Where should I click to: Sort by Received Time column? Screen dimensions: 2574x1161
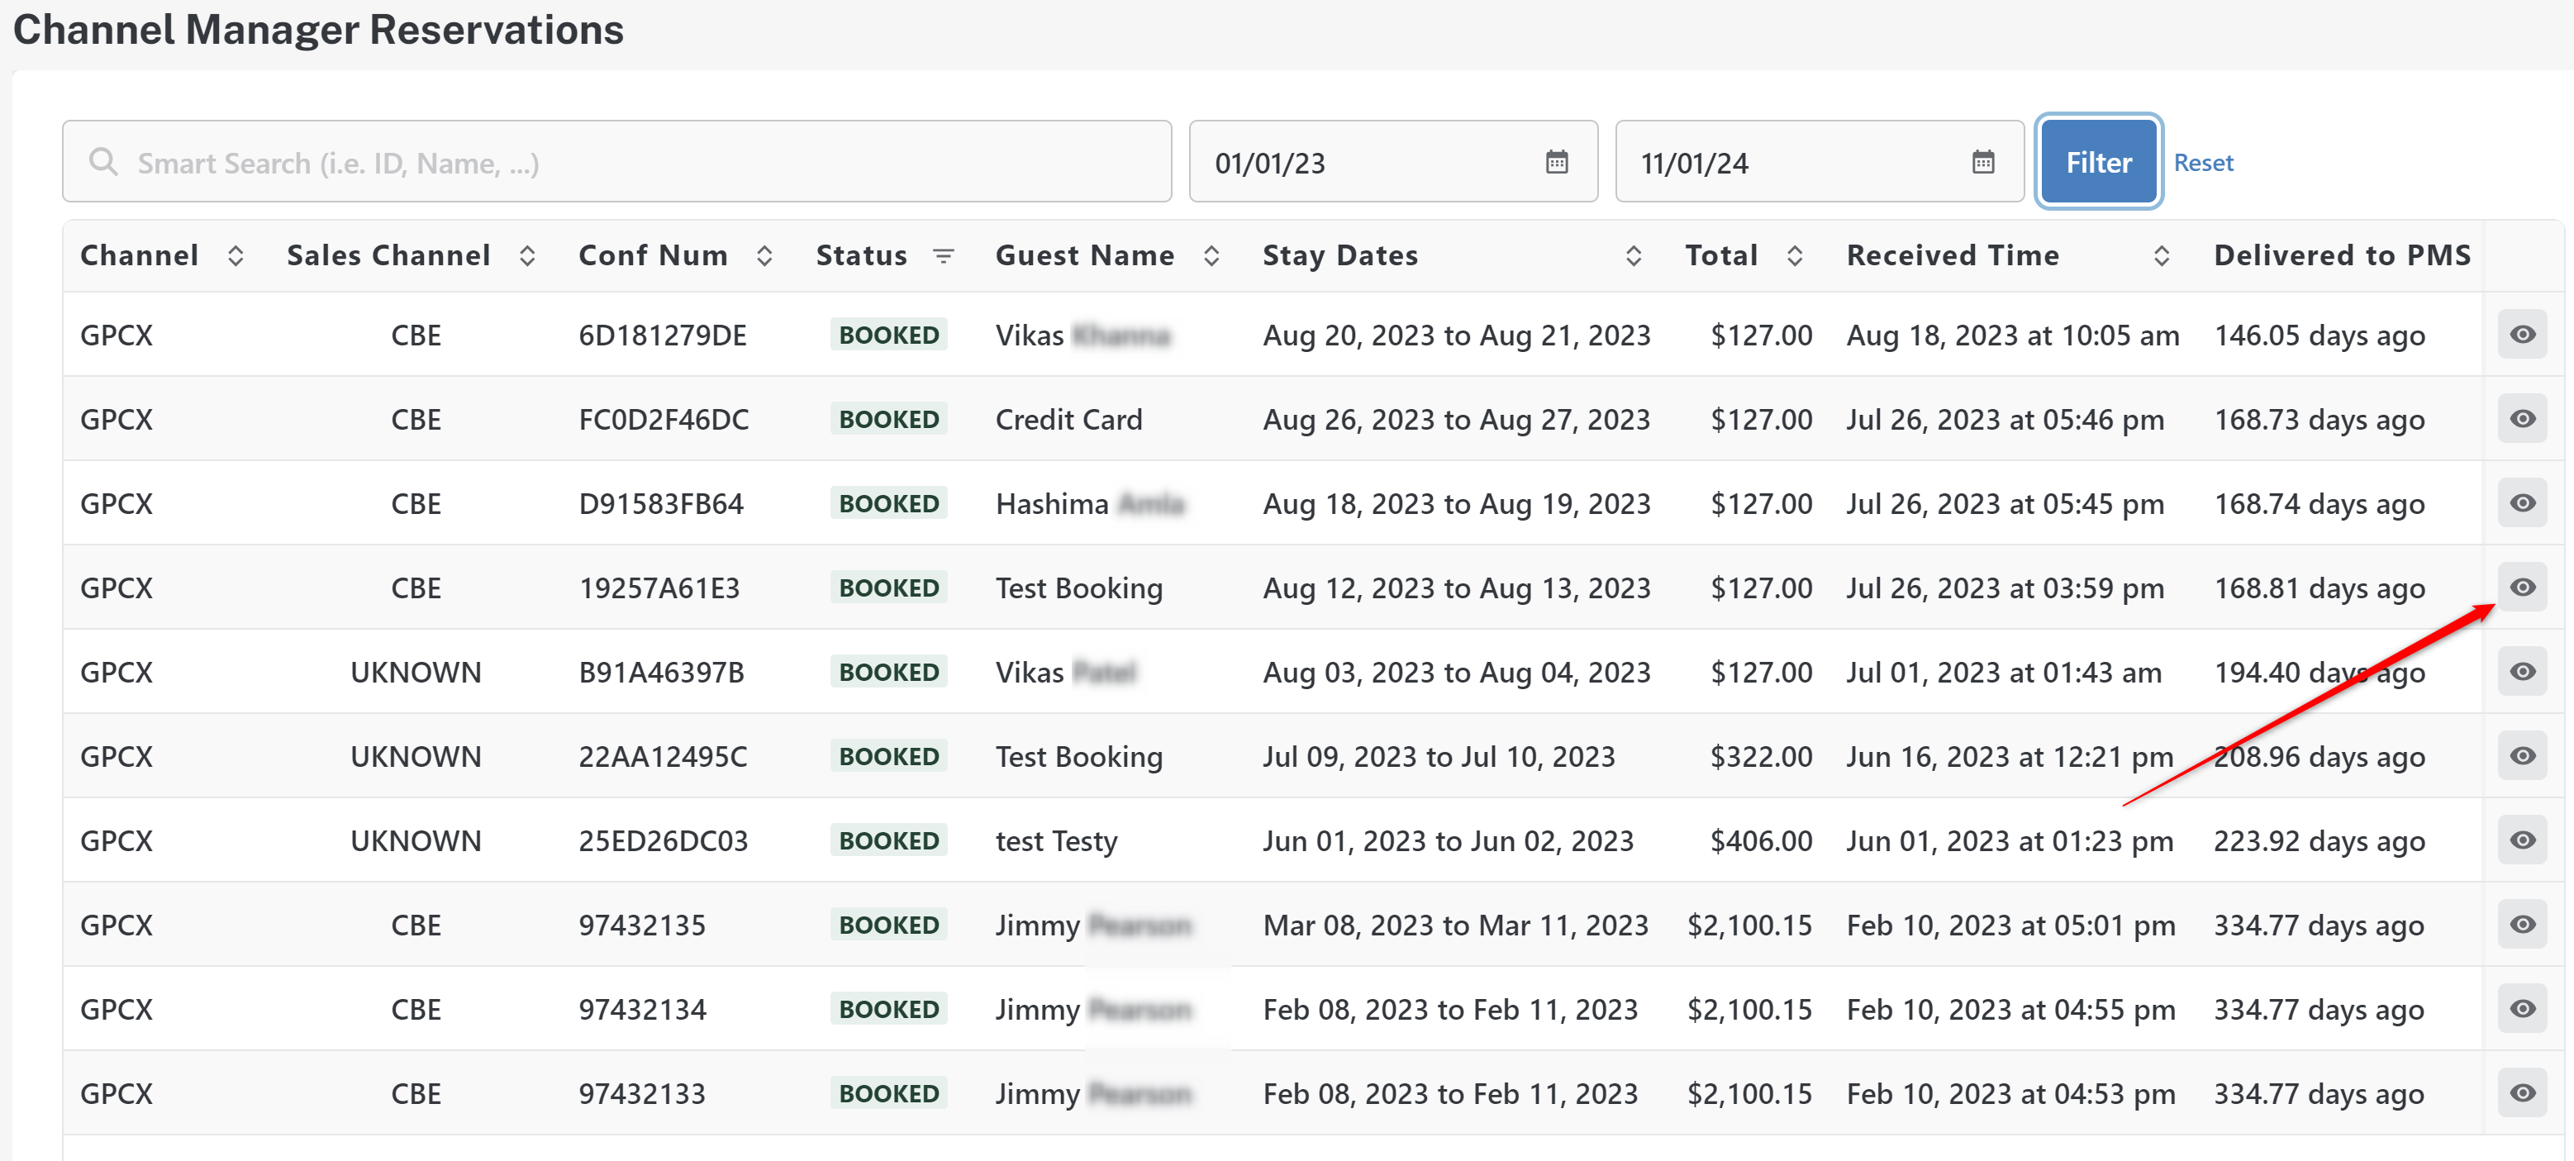(2162, 256)
